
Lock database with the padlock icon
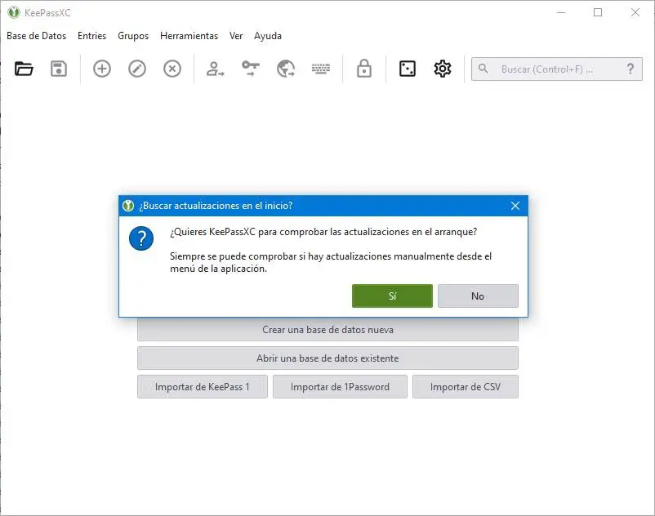(363, 69)
